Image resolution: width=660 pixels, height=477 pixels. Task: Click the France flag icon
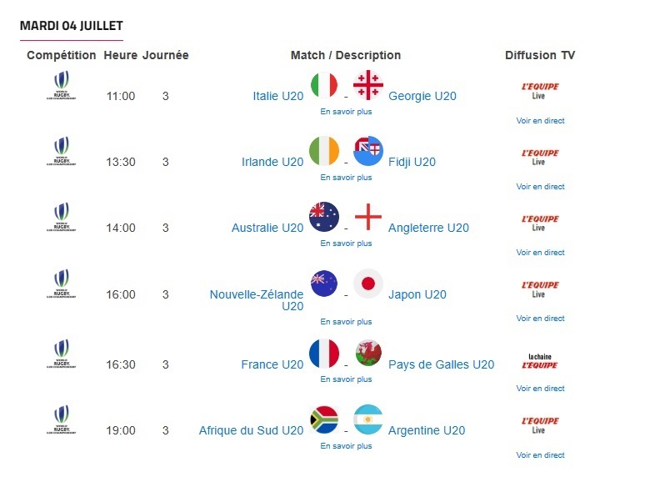pyautogui.click(x=324, y=354)
